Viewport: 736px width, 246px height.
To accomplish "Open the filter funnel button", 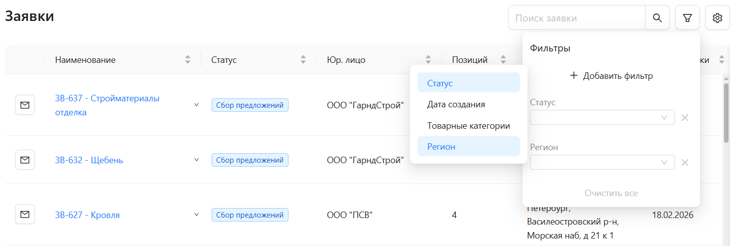I will 687,18.
